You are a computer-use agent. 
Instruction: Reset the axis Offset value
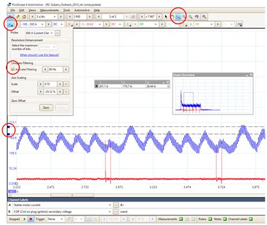[66, 92]
